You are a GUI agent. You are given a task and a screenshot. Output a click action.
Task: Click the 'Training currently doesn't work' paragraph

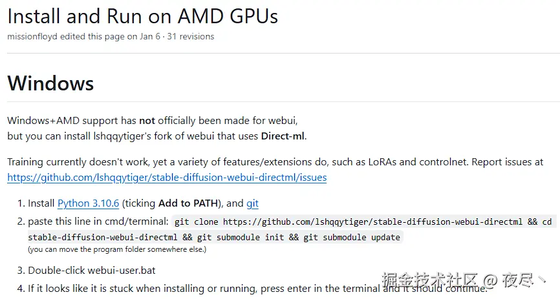194,162
